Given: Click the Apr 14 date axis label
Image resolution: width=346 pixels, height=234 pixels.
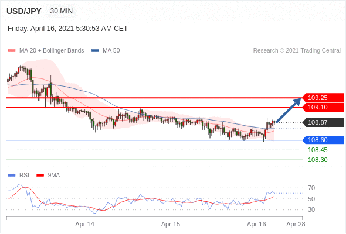Looking at the screenshot, I should pyautogui.click(x=84, y=224).
